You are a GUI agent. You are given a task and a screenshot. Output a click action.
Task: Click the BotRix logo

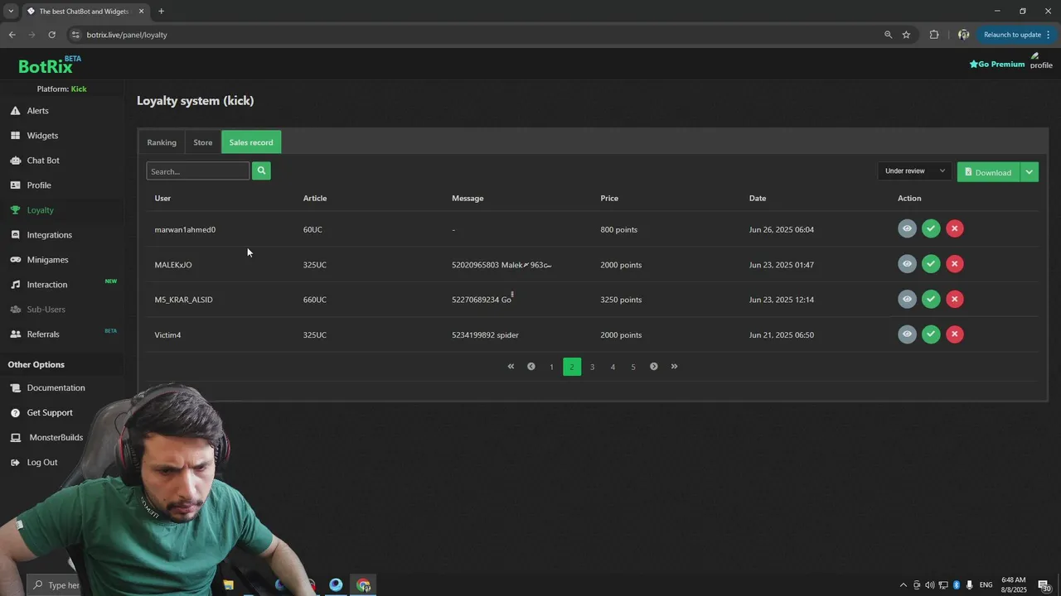pyautogui.click(x=50, y=65)
